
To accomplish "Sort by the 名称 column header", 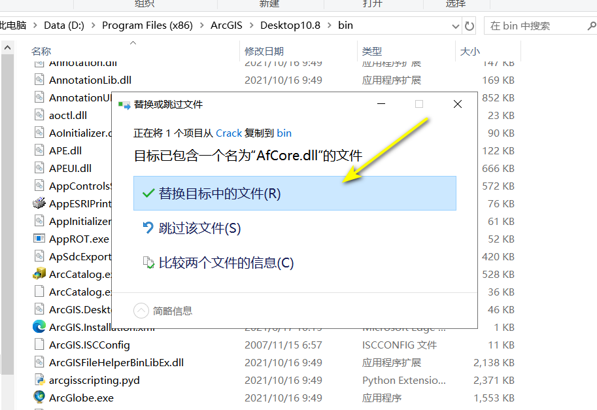I will [41, 51].
